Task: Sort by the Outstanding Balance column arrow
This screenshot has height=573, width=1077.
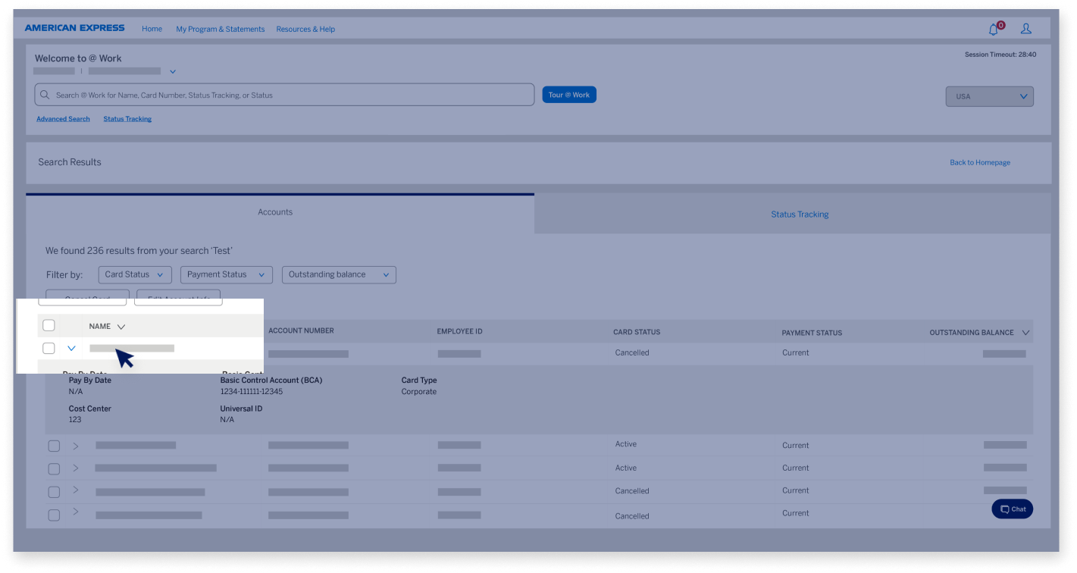Action: pos(1026,332)
